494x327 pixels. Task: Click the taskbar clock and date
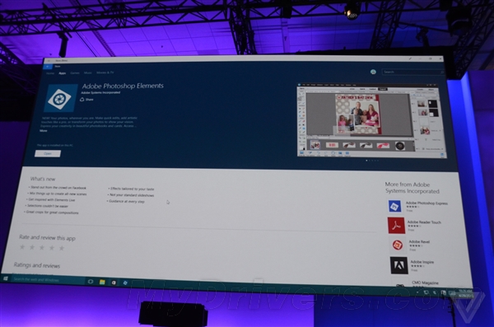coord(466,293)
